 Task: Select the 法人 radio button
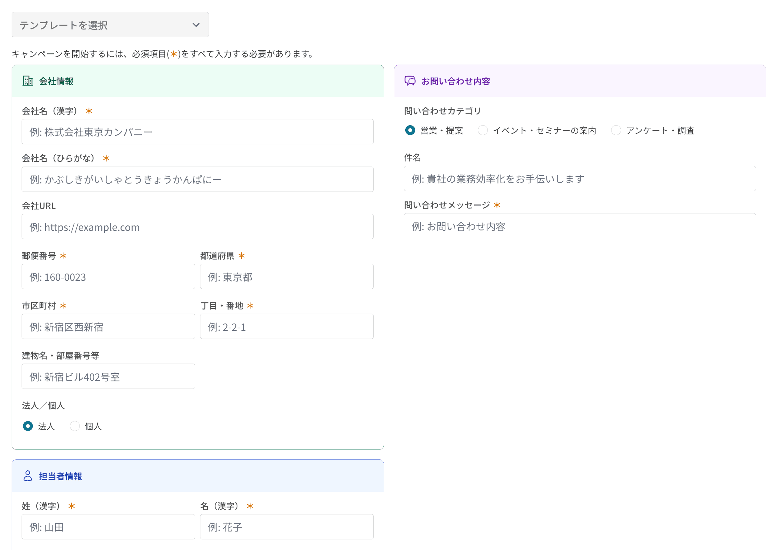click(27, 426)
